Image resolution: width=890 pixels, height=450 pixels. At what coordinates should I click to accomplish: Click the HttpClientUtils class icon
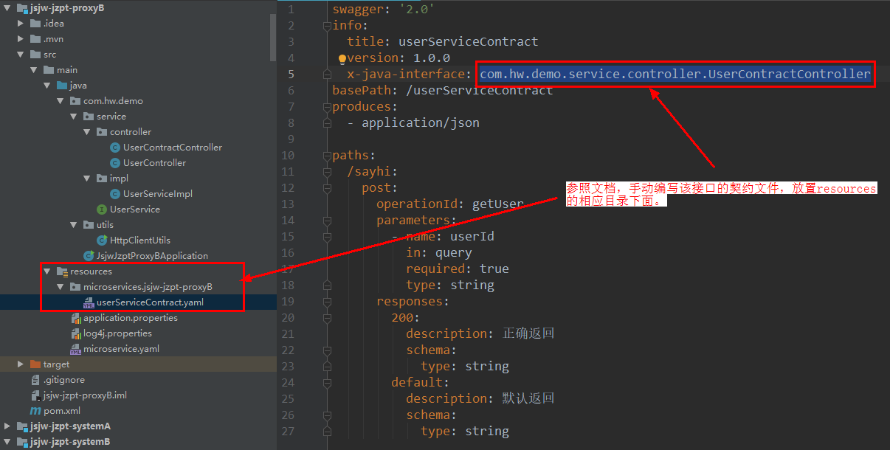click(x=102, y=240)
